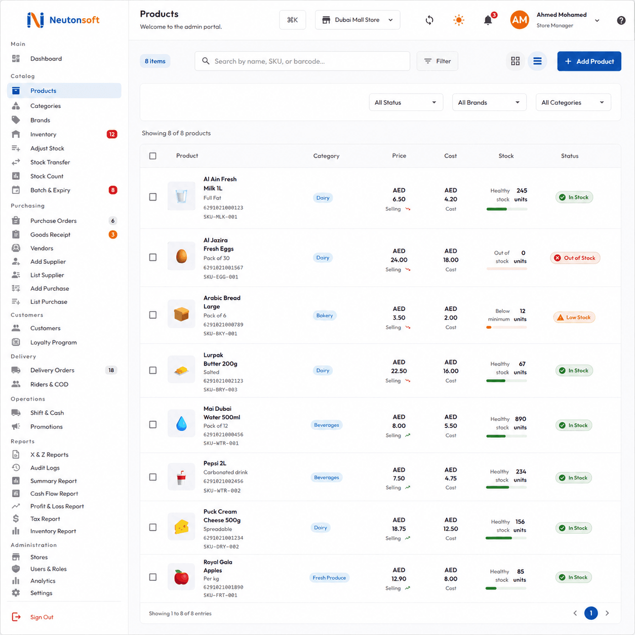This screenshot has width=635, height=635.
Task: Click the Fresh Produce category tag
Action: (329, 578)
